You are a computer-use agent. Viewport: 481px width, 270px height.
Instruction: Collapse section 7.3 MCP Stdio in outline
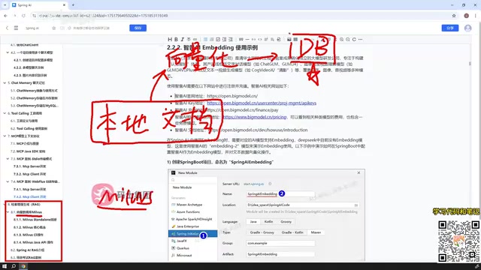8,159
